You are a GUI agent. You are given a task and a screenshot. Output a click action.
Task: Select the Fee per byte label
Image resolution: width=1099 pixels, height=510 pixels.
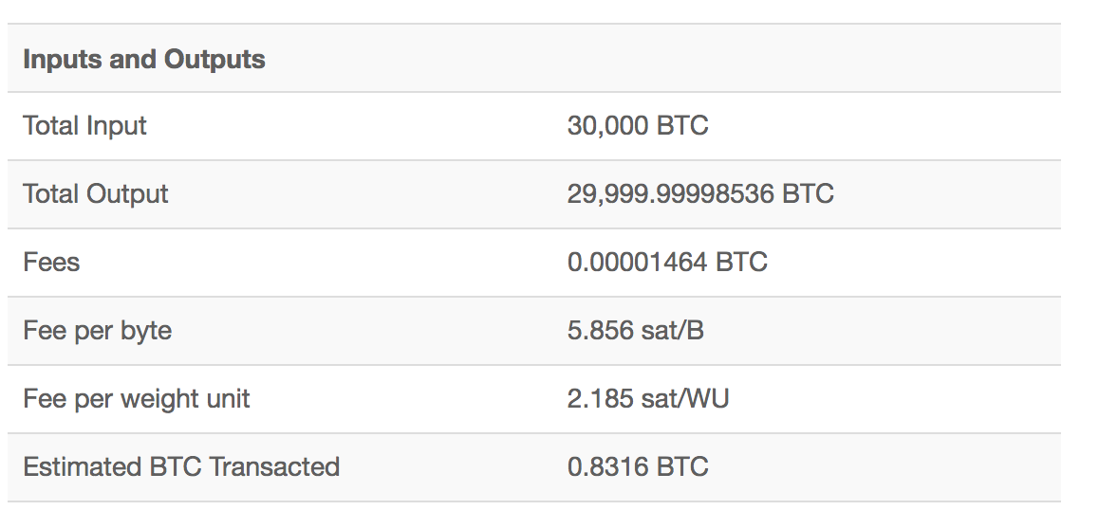pyautogui.click(x=98, y=330)
